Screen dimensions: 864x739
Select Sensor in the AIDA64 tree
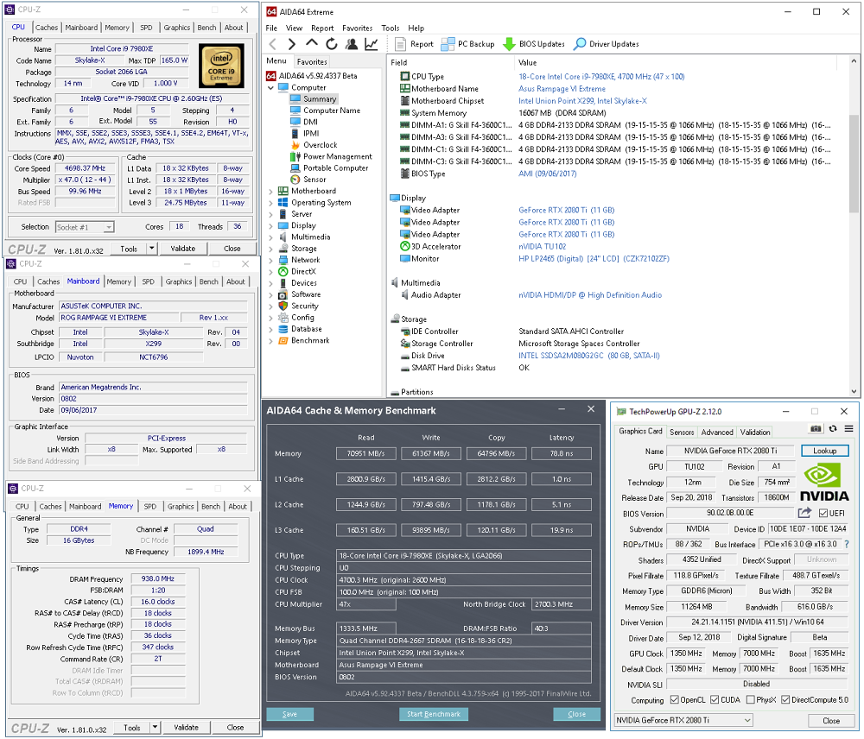click(314, 180)
